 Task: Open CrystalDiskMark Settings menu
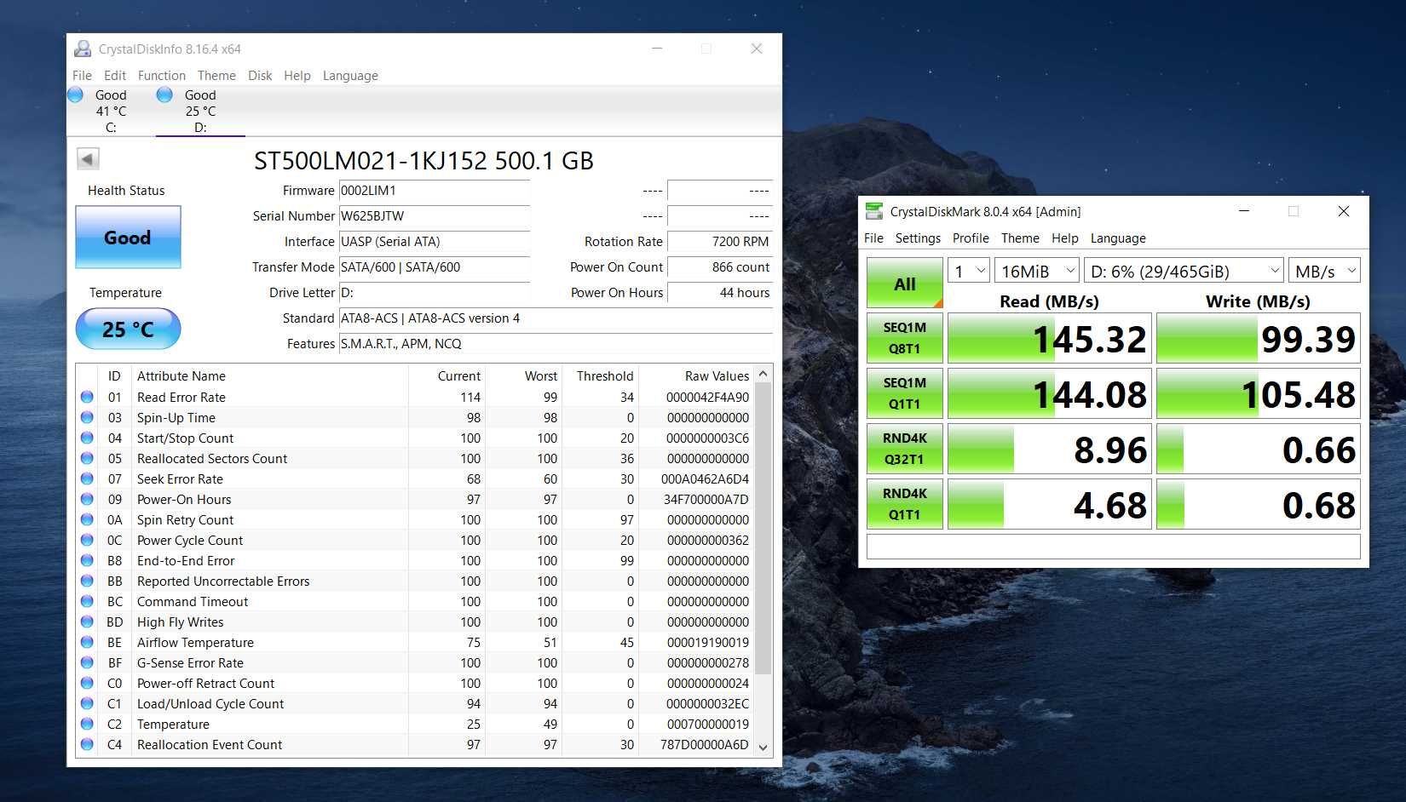point(918,238)
